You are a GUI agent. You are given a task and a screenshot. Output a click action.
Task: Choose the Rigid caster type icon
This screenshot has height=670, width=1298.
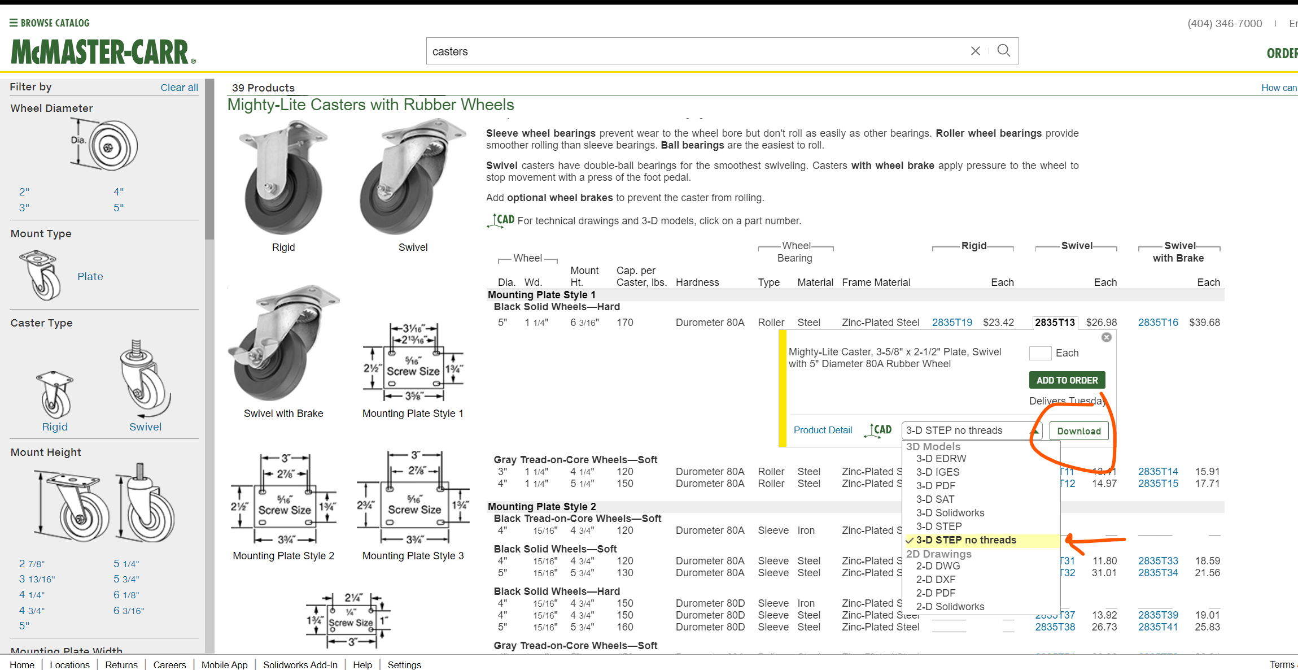(55, 394)
